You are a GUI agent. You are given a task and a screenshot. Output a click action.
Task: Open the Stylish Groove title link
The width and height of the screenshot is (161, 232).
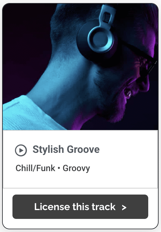(66, 149)
